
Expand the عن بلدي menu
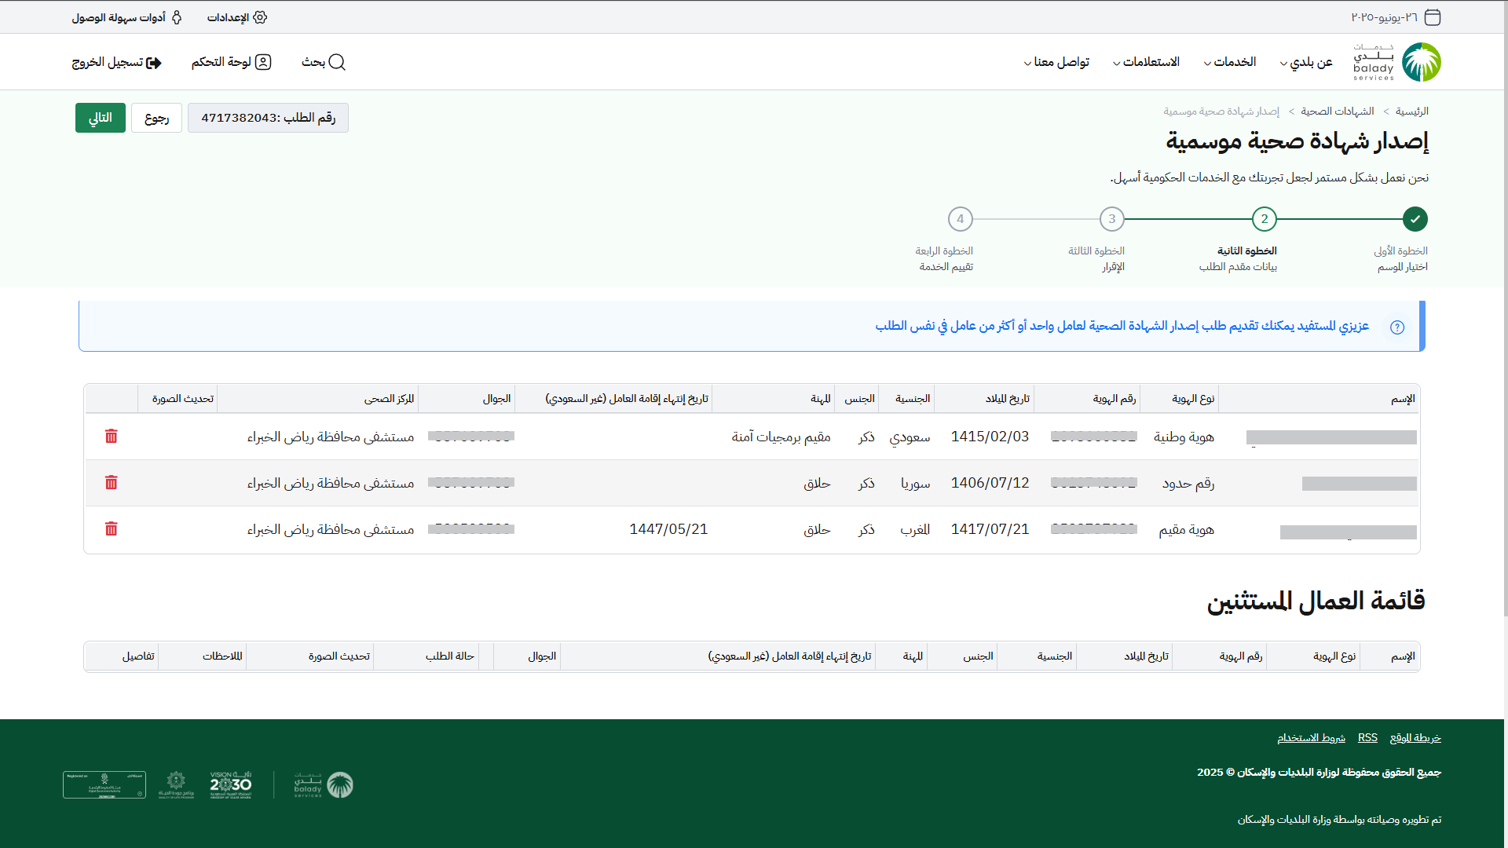pos(1306,62)
